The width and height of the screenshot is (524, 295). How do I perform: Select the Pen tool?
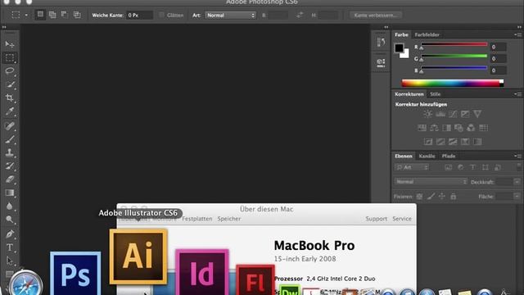tap(10, 234)
